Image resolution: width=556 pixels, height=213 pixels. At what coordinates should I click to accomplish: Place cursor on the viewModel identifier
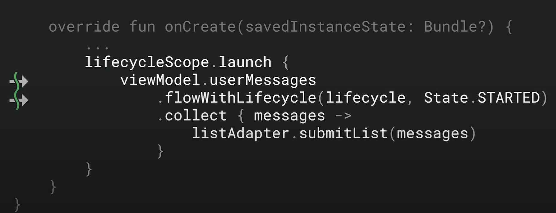pos(160,80)
